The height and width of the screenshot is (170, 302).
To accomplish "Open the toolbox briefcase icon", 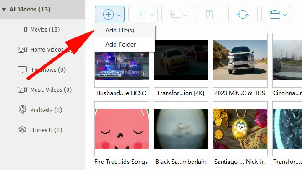I will coord(275,14).
